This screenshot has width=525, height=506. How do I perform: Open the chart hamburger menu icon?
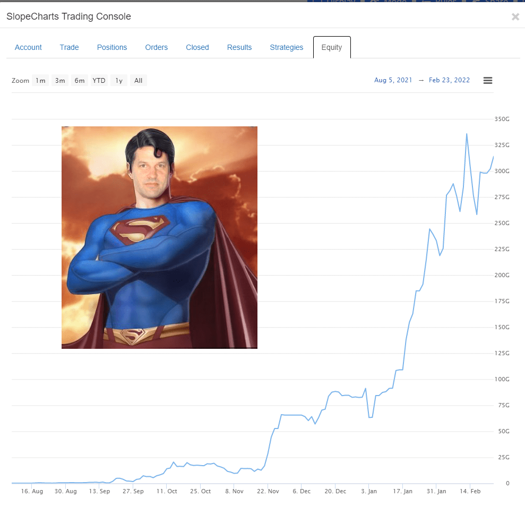[488, 80]
